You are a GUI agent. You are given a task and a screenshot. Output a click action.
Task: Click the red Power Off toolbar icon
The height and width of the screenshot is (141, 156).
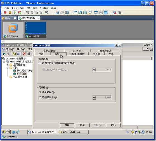5,13
